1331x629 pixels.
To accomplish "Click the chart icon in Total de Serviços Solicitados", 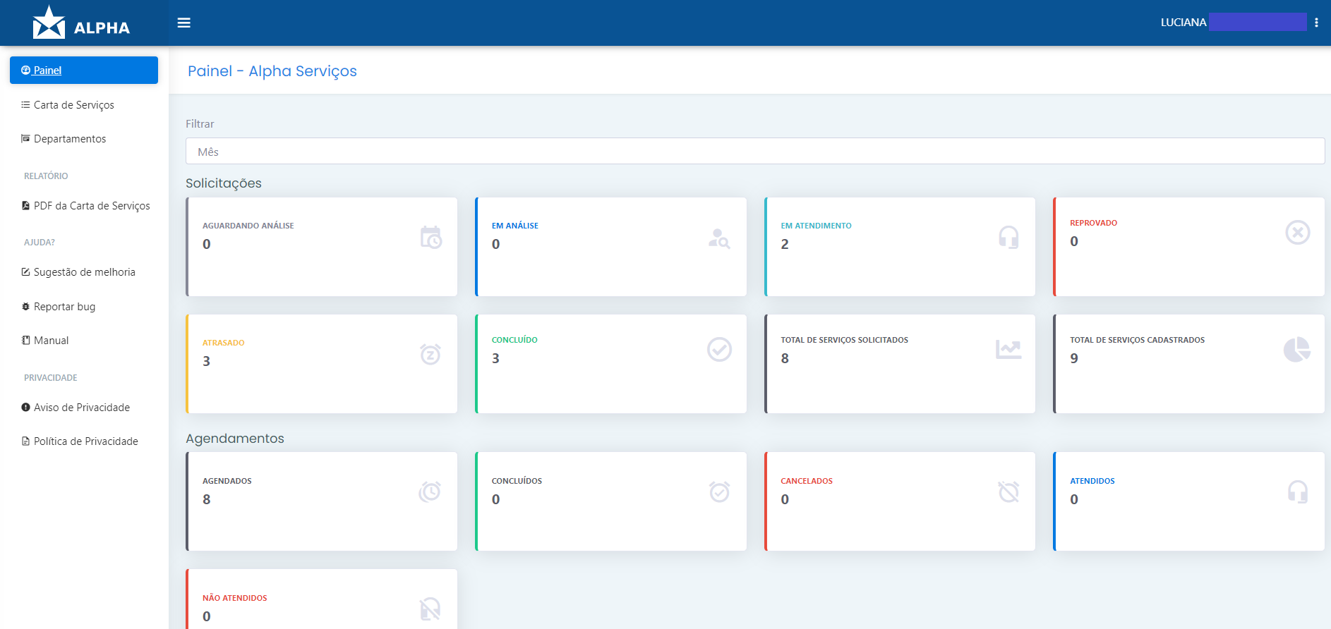I will pyautogui.click(x=1008, y=349).
